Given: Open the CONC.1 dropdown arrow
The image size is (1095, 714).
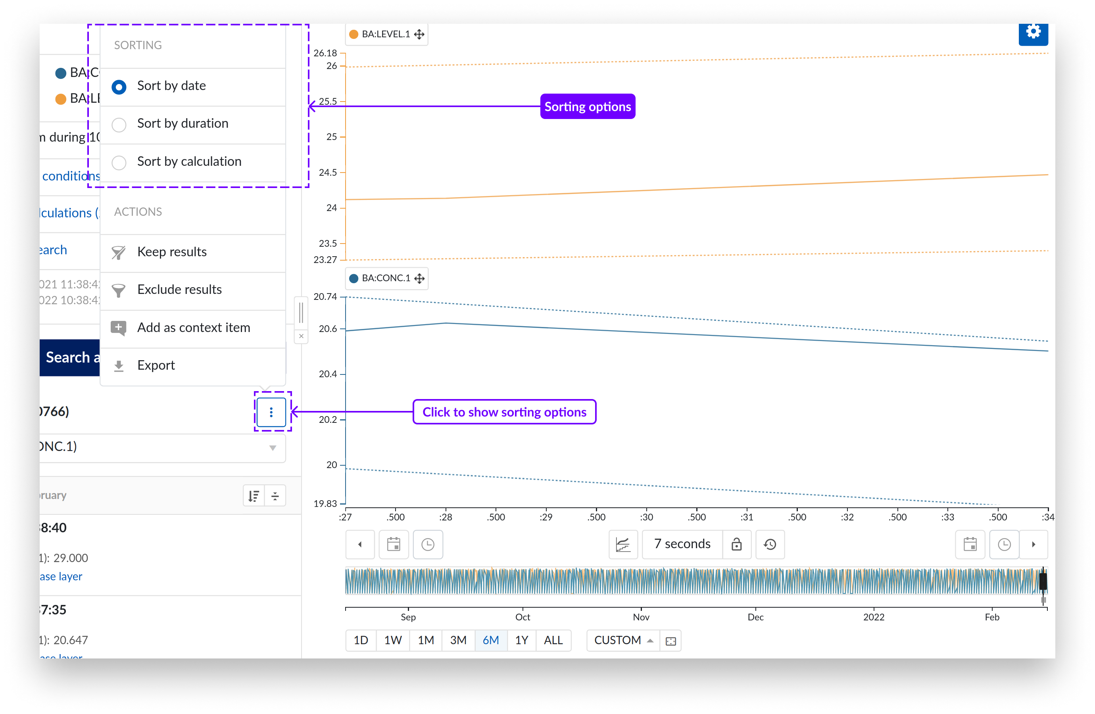Looking at the screenshot, I should [x=273, y=447].
